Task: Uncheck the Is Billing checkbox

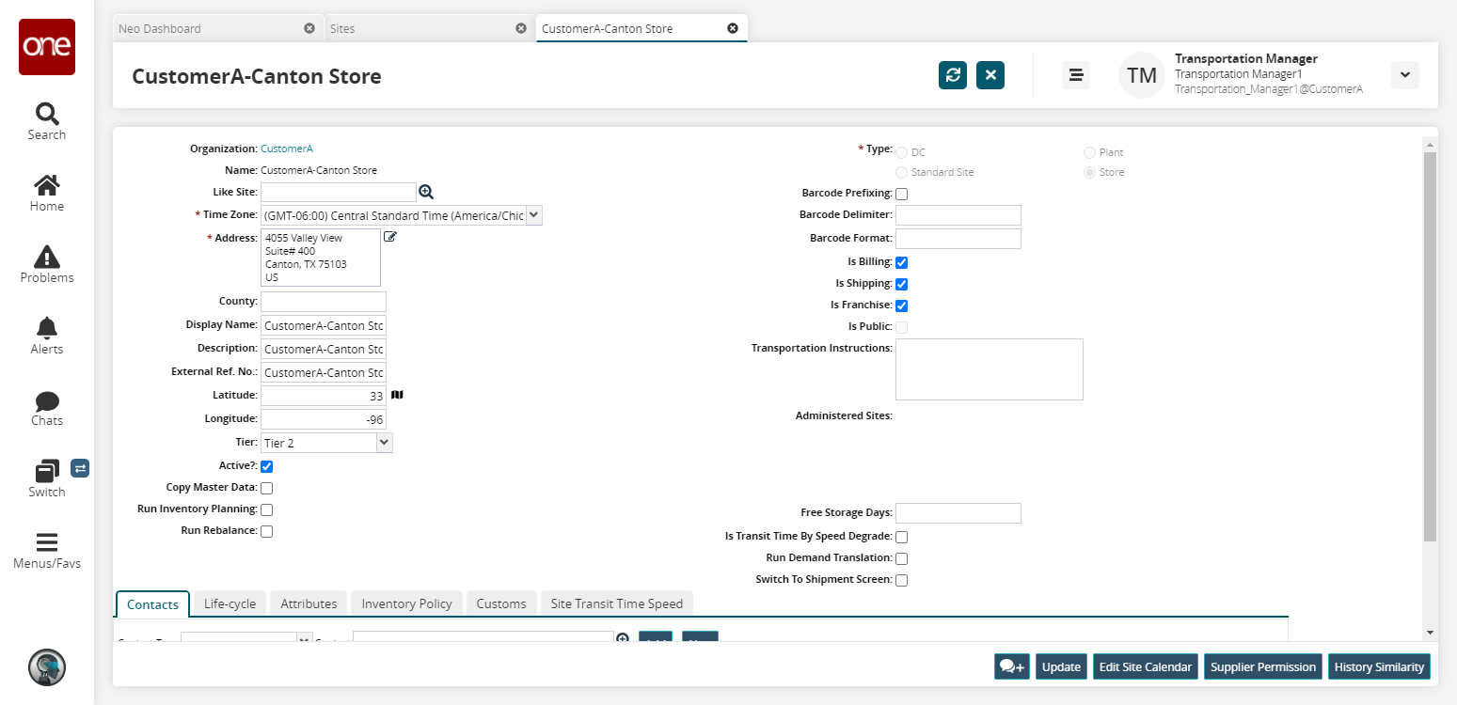Action: 901,262
